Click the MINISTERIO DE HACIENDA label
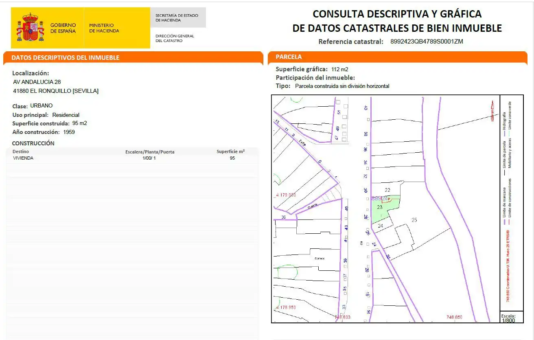 [104, 28]
